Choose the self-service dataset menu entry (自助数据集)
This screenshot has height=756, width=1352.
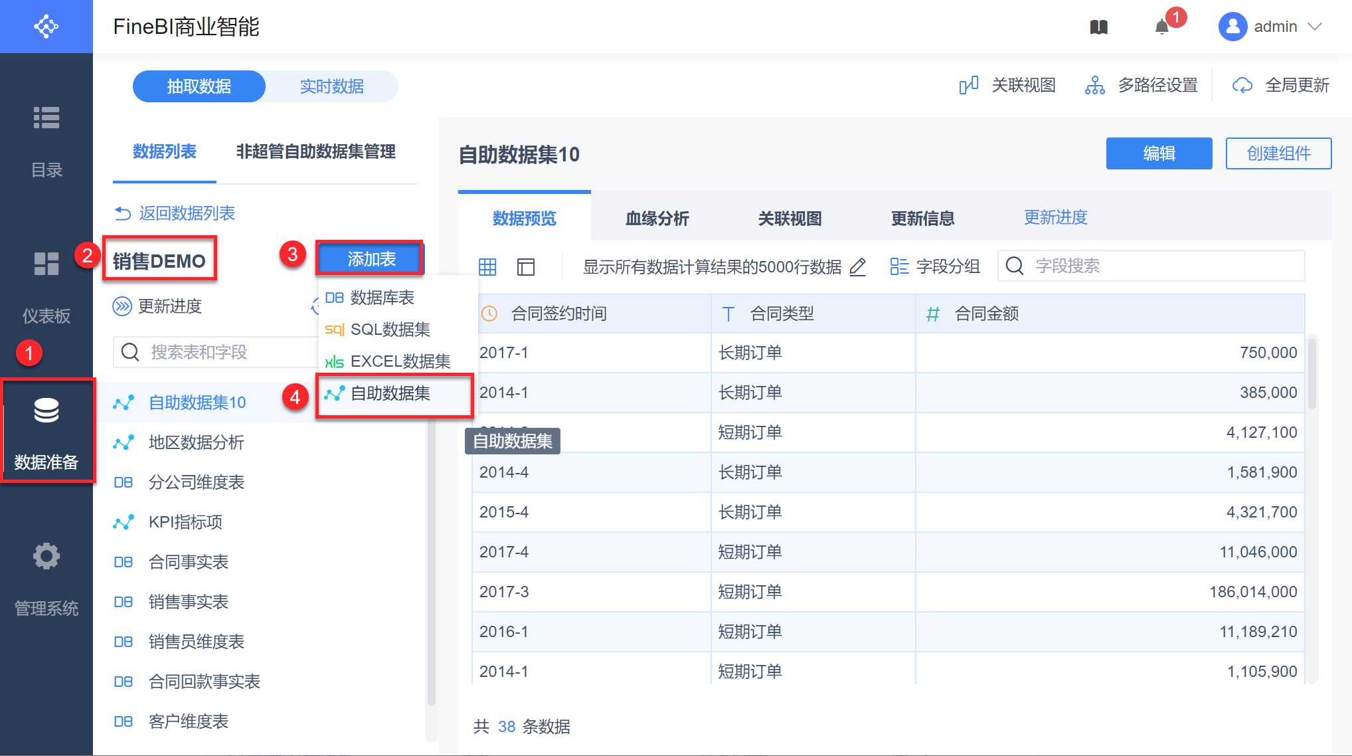click(x=390, y=394)
